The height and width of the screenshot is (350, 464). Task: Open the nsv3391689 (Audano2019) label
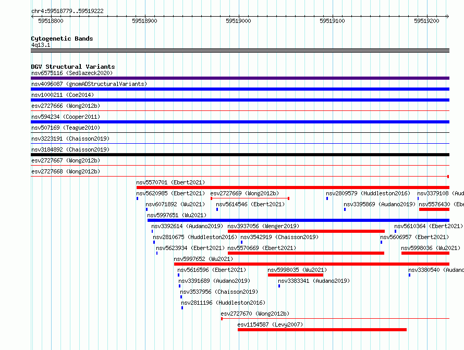point(214,281)
